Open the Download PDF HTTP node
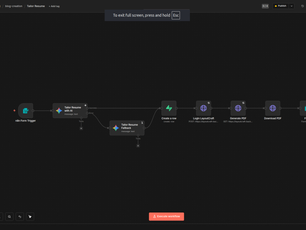306x230 pixels. 273,108
